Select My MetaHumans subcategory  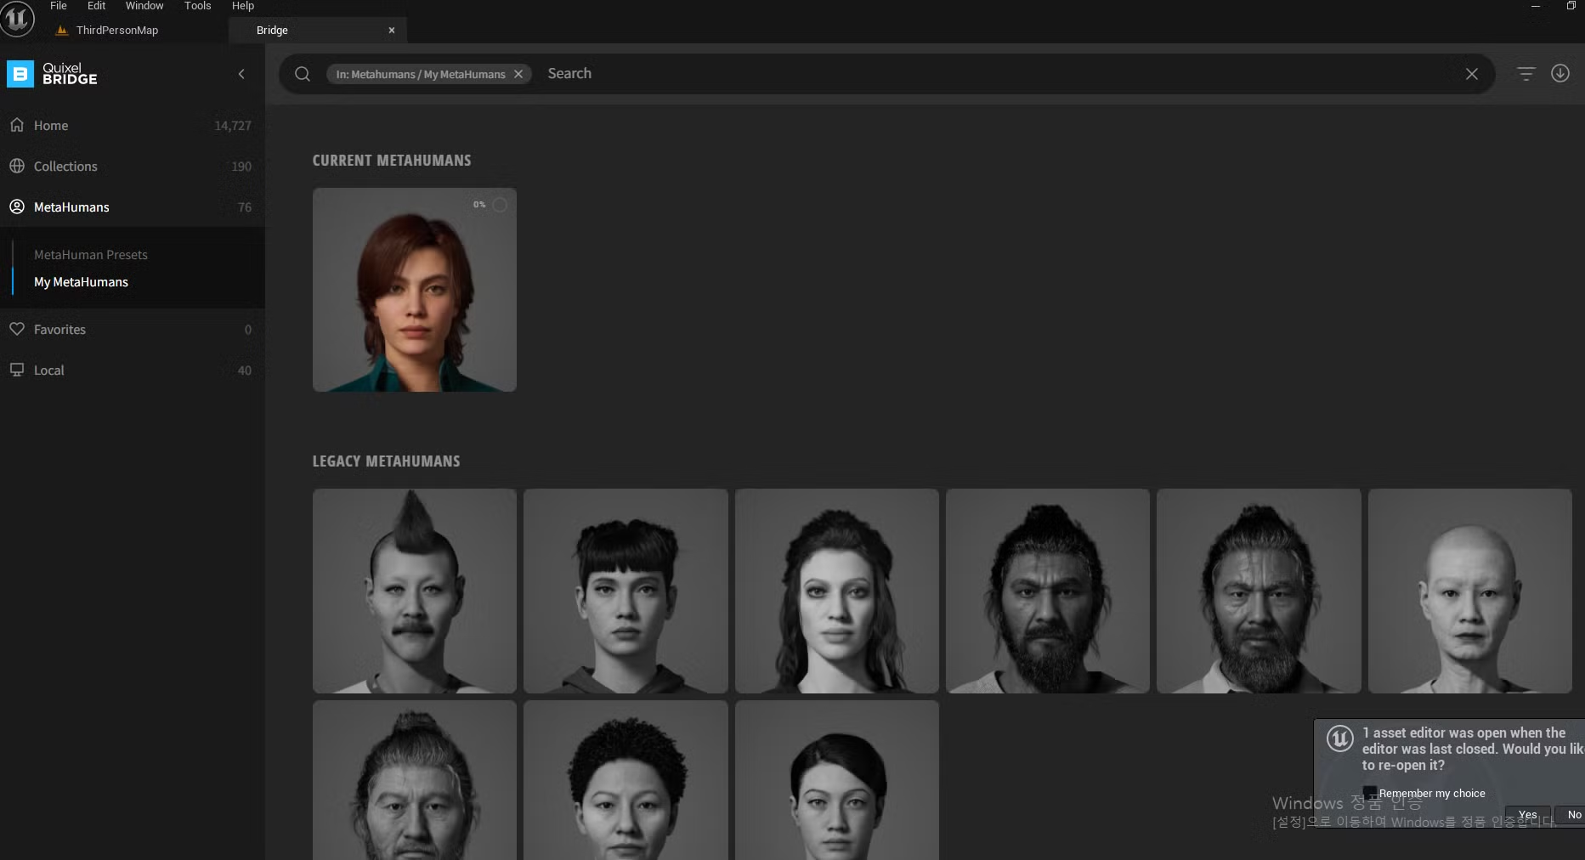click(81, 281)
